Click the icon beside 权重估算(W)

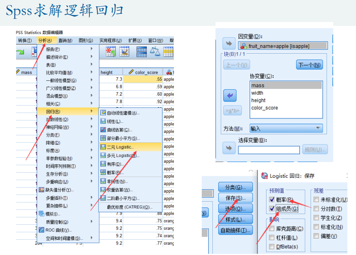click(103, 189)
